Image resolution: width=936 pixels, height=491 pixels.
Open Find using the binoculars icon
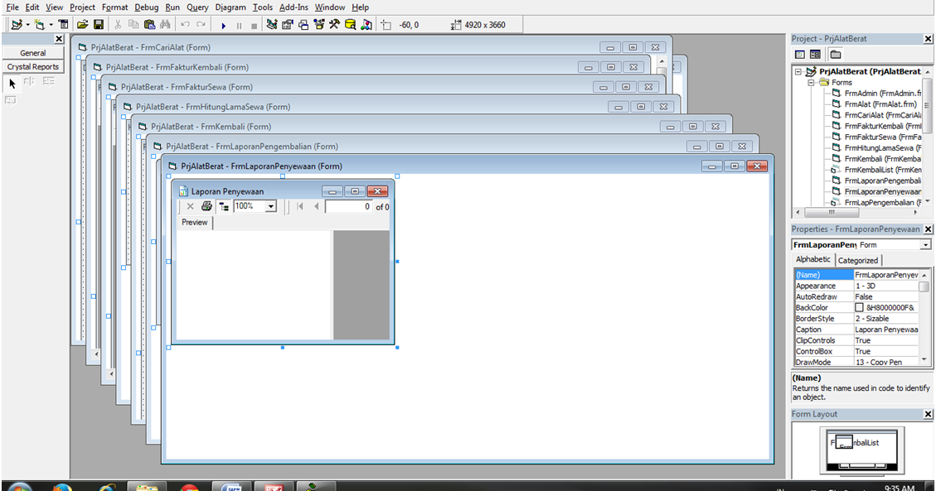point(167,25)
